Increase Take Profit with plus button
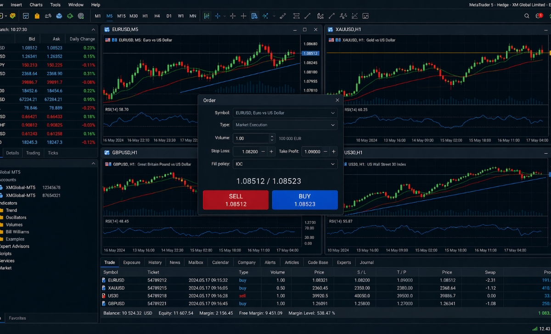551x334 pixels. coord(333,151)
